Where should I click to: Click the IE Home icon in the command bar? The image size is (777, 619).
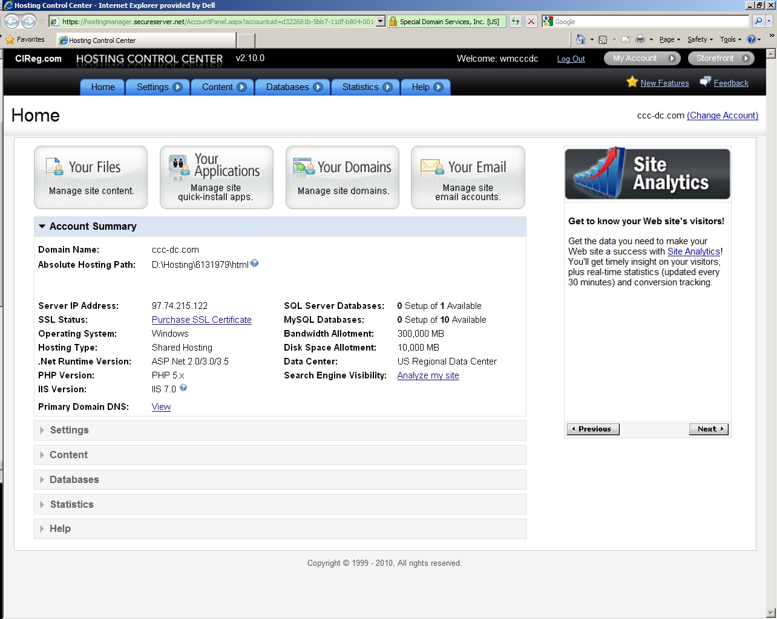point(580,39)
